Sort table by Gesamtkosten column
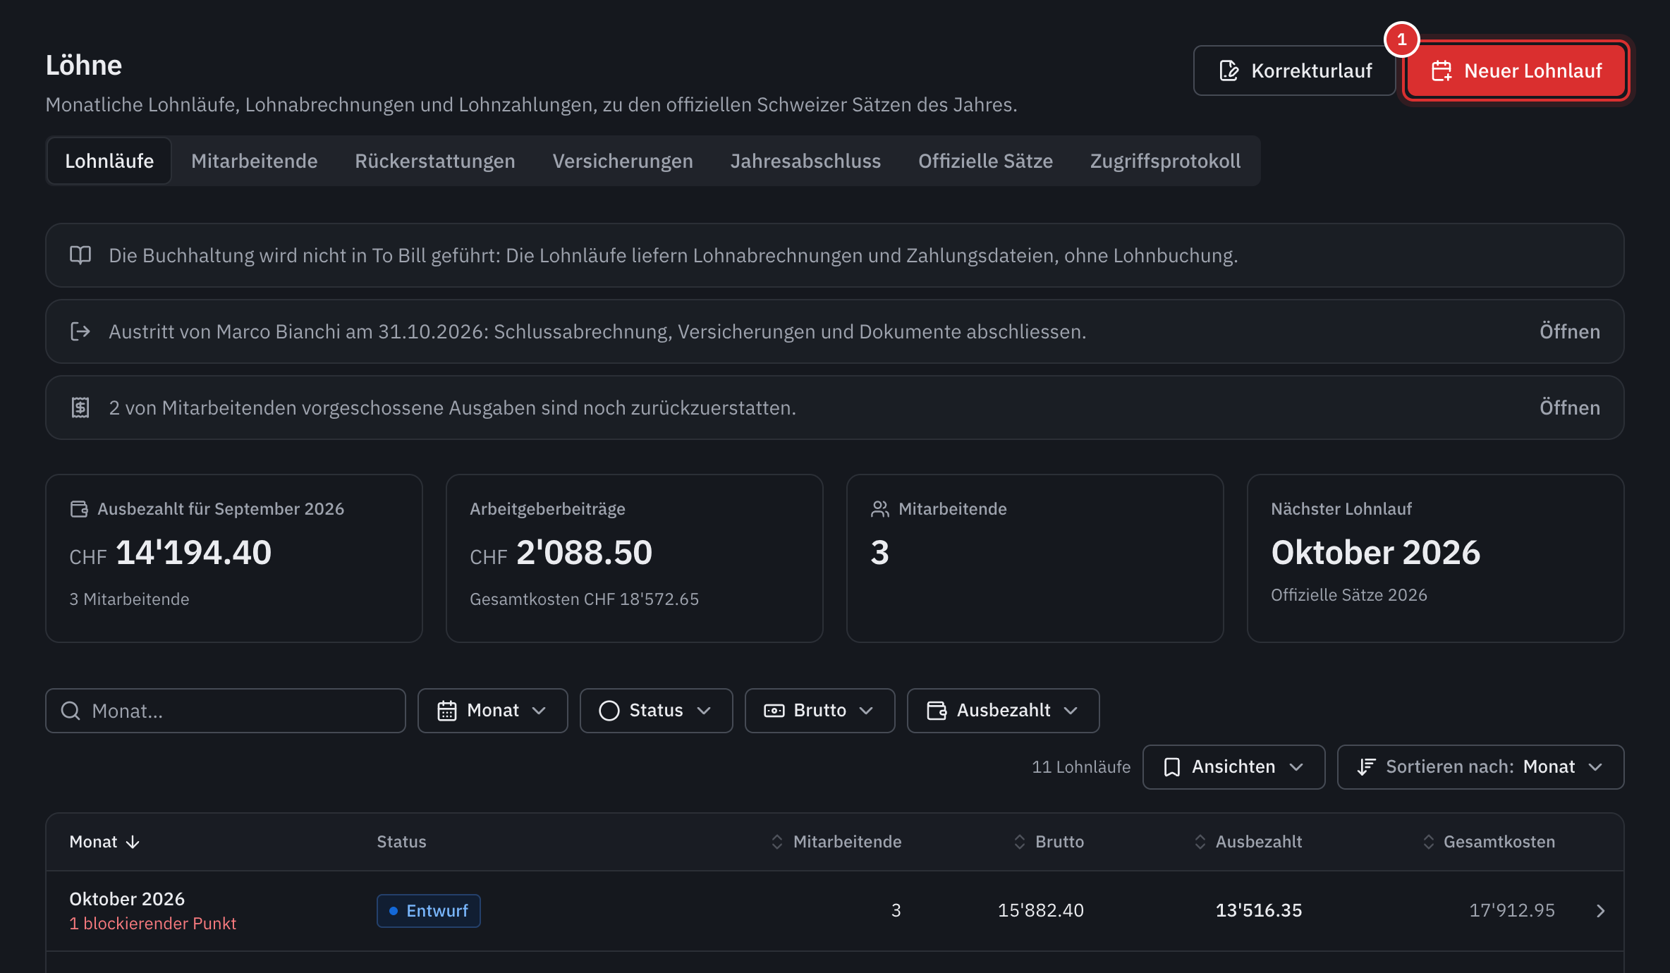The image size is (1670, 973). [x=1489, y=842]
